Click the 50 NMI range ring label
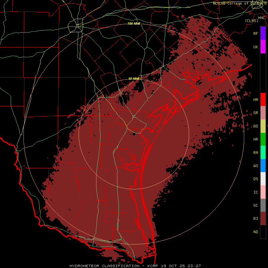This screenshot has width=268, height=268. [x=134, y=79]
